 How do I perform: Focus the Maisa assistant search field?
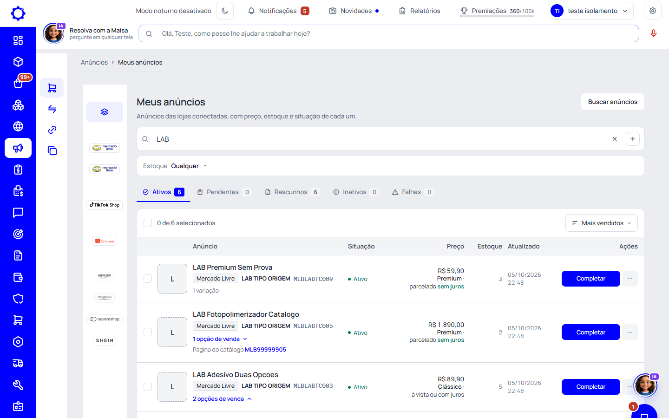click(x=389, y=33)
